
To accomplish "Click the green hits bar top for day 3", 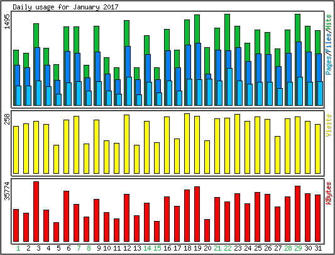I will [x=36, y=35].
